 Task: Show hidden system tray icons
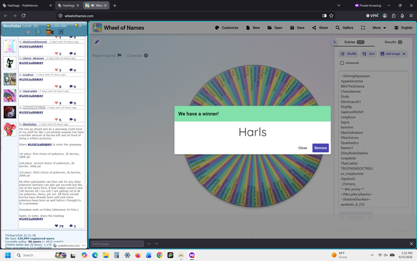coord(372,255)
